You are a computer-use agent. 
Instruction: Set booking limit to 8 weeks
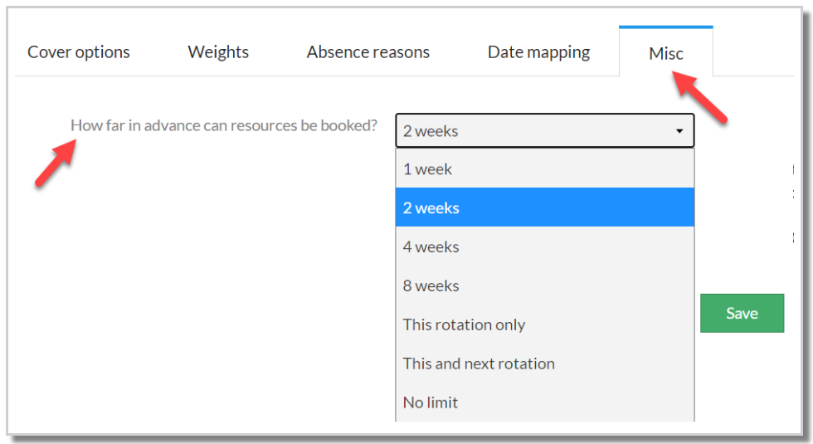click(544, 285)
